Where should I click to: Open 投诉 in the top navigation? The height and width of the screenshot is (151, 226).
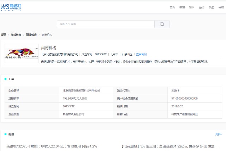(x=192, y=7)
